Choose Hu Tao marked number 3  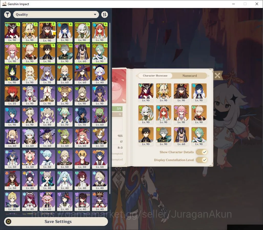[47, 32]
